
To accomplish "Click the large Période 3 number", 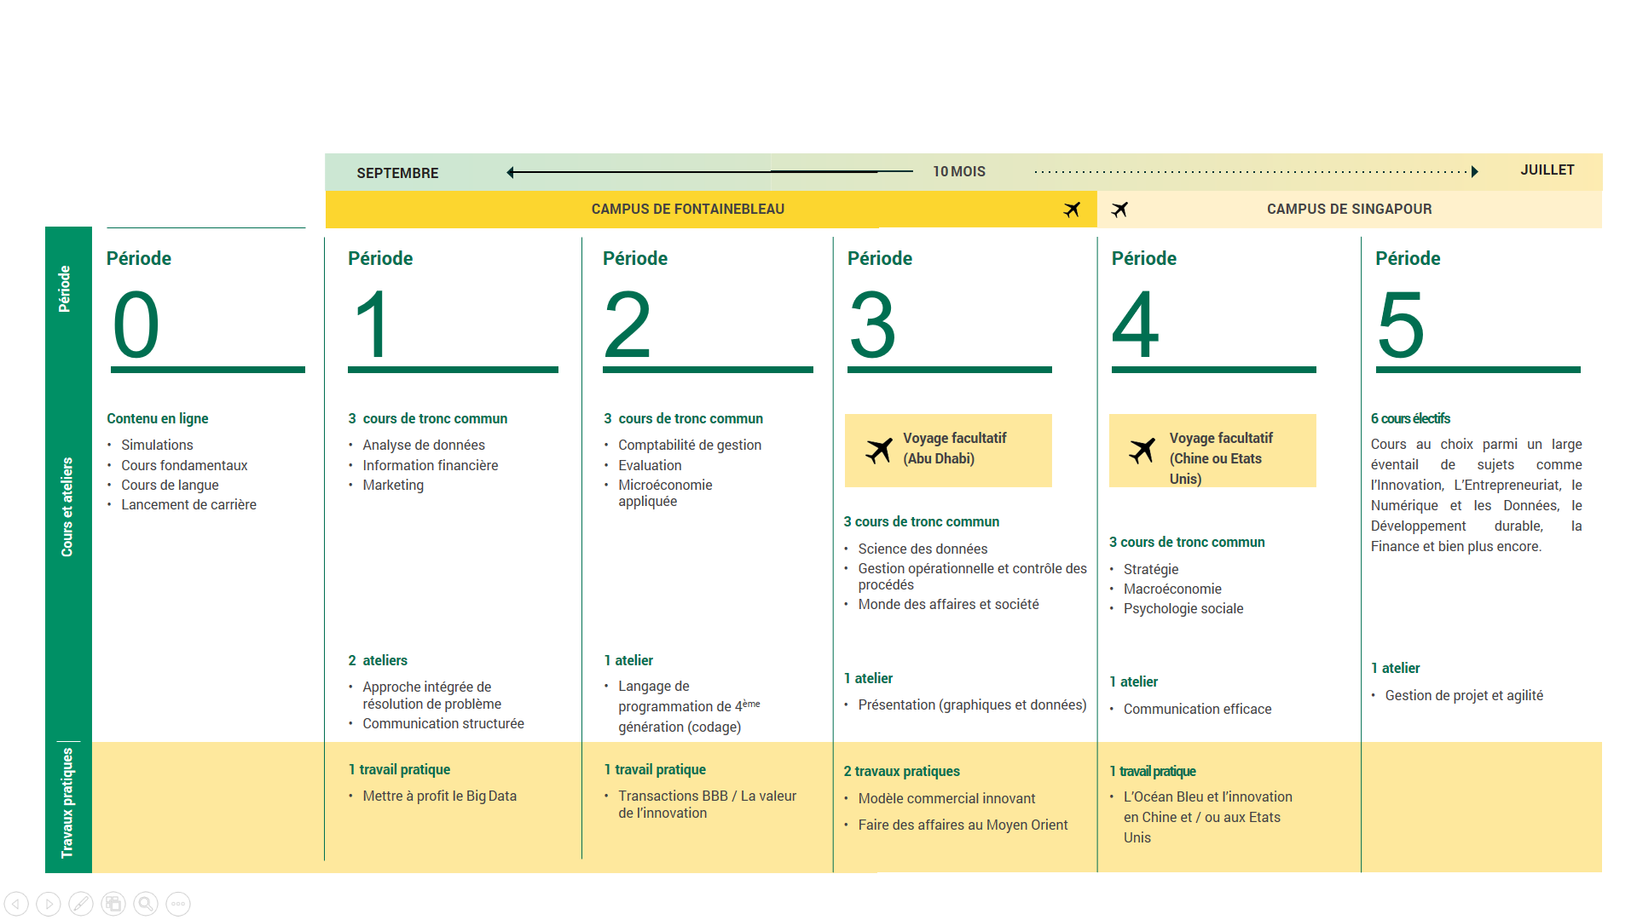I will [872, 325].
